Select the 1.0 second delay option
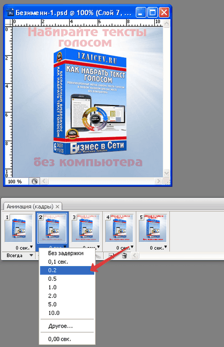Viewport: 224px width, 347px height. (x=67, y=287)
